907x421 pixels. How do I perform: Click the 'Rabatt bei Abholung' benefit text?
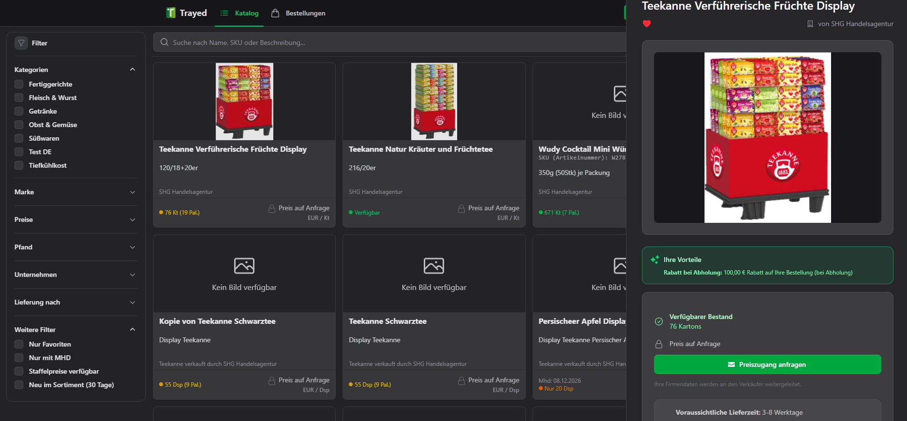coord(758,273)
